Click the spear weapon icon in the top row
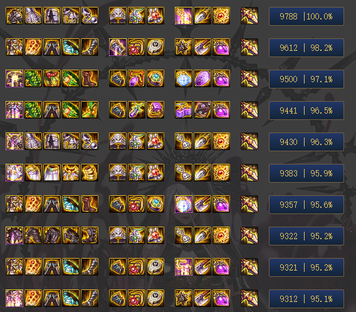The height and width of the screenshot is (312, 356). pos(249,16)
